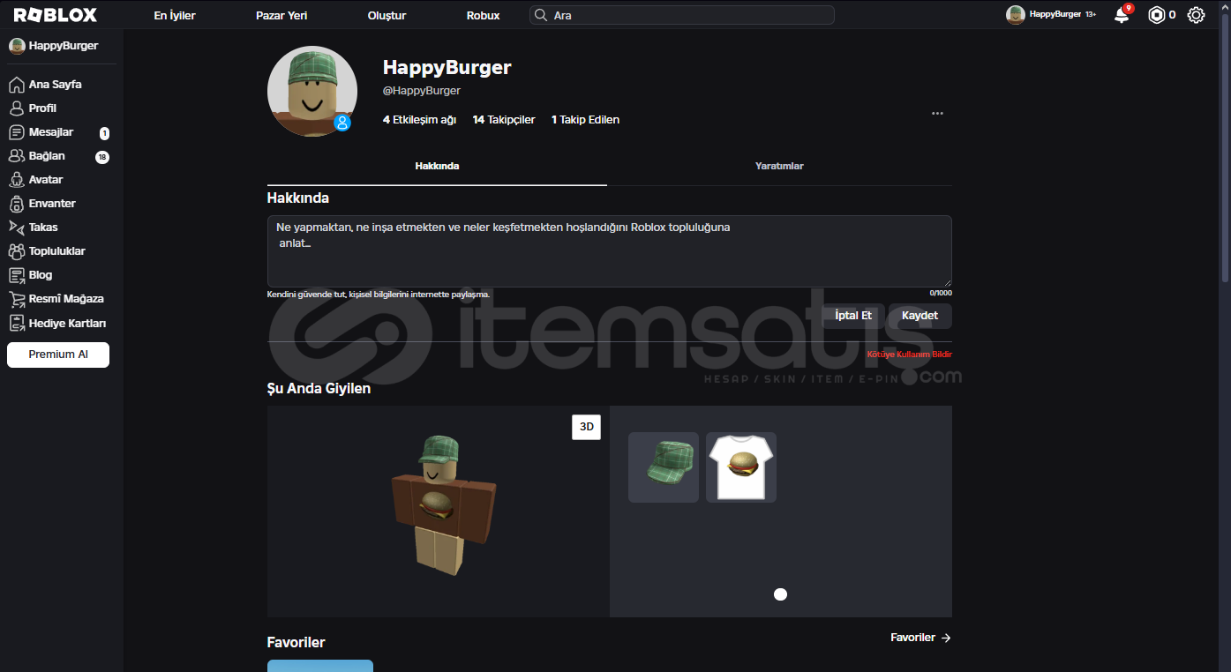Click the Favoriler arrow link
Screen dimensions: 1231x672
[920, 638]
